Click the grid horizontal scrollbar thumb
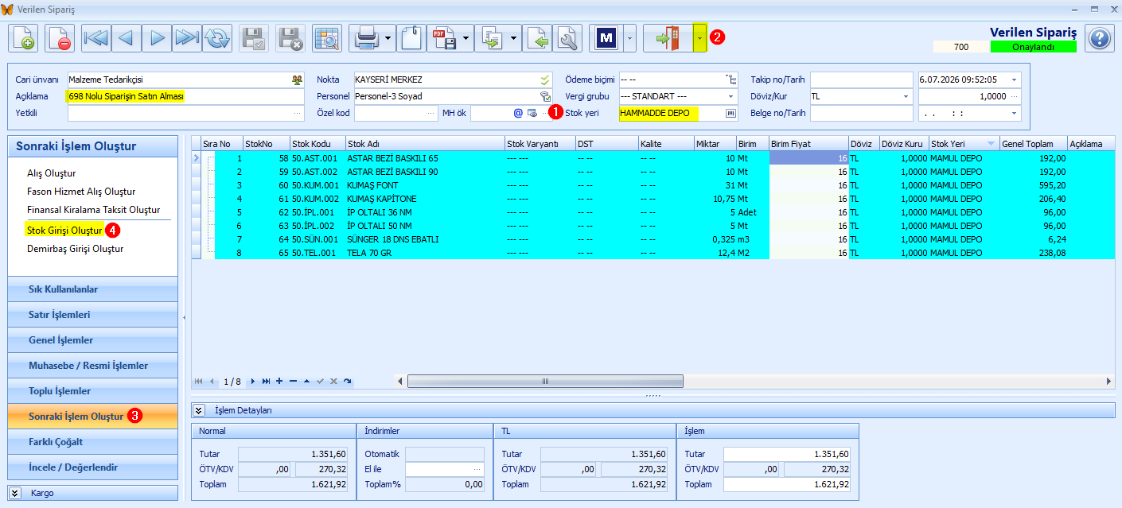 pyautogui.click(x=545, y=382)
